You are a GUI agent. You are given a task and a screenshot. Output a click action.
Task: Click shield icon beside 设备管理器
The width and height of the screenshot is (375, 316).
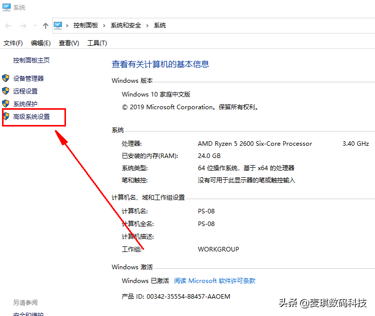pyautogui.click(x=6, y=78)
